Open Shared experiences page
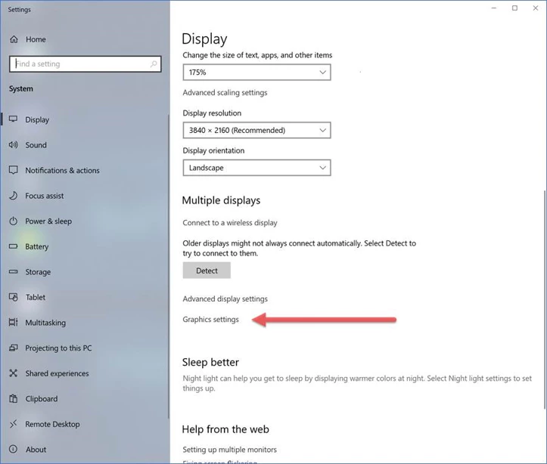 pos(57,373)
